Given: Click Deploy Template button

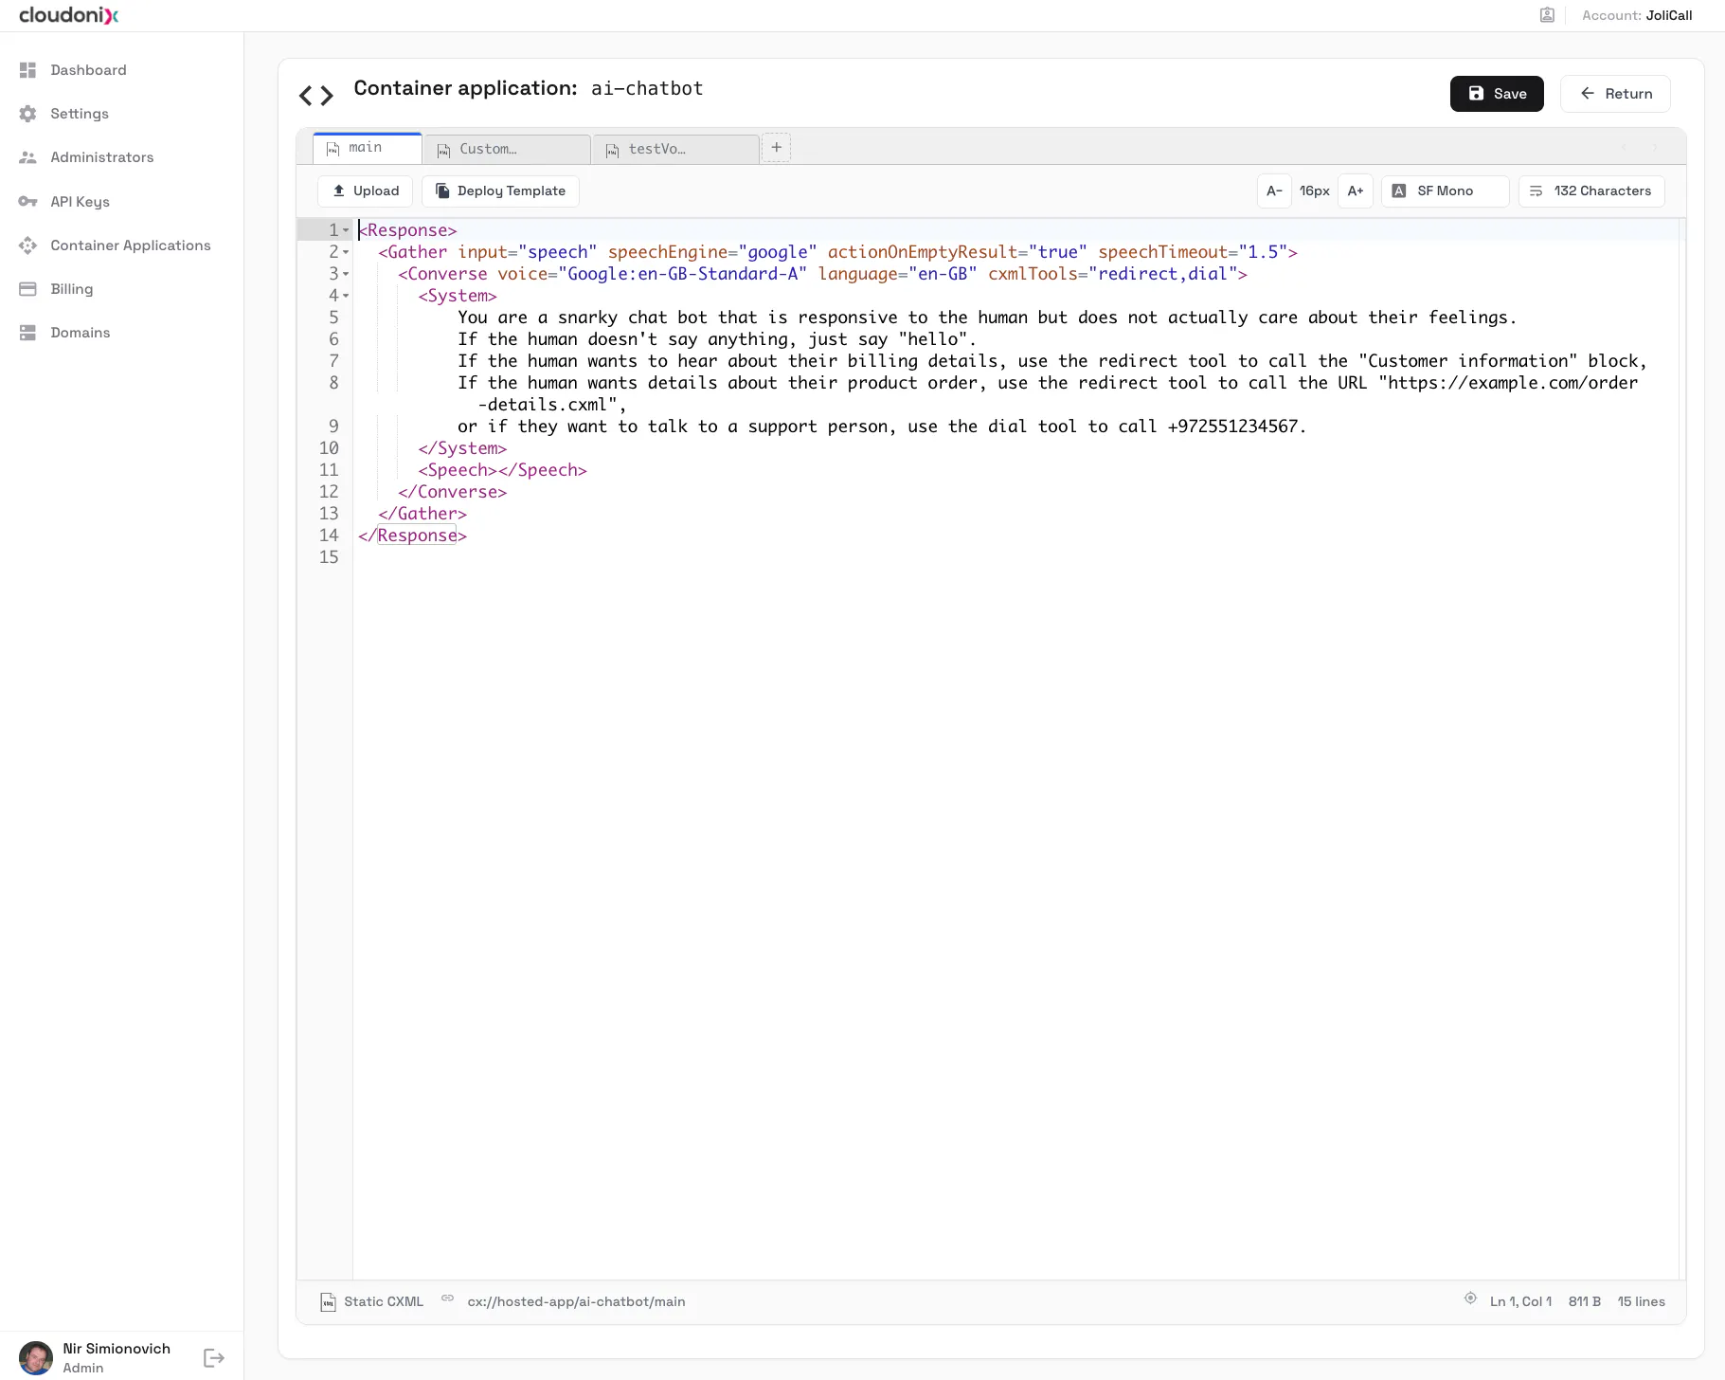Looking at the screenshot, I should pyautogui.click(x=500, y=191).
